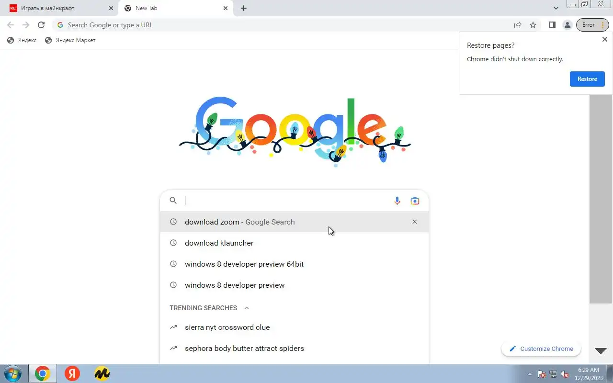Focus the address bar
Image resolution: width=613 pixels, height=383 pixels.
click(x=283, y=25)
